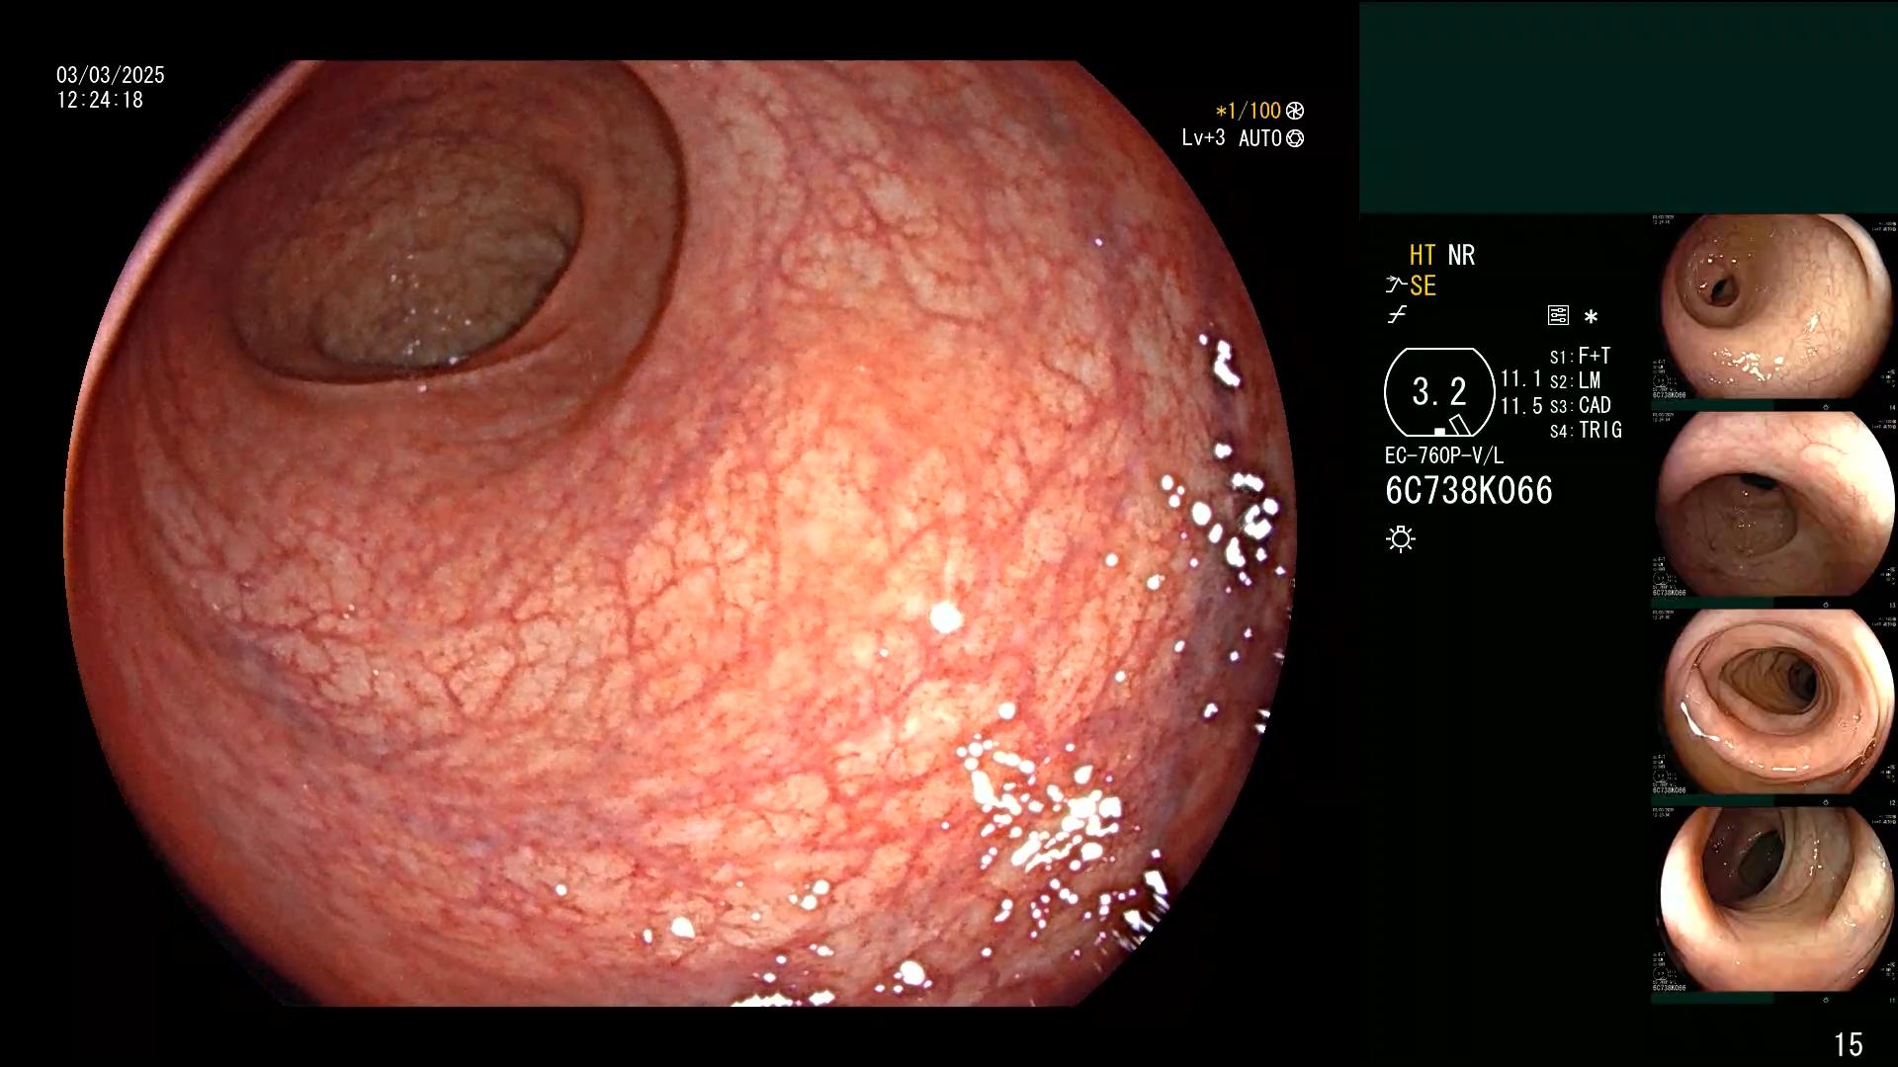Click the time 12:24:18
The width and height of the screenshot is (1898, 1067).
click(100, 100)
